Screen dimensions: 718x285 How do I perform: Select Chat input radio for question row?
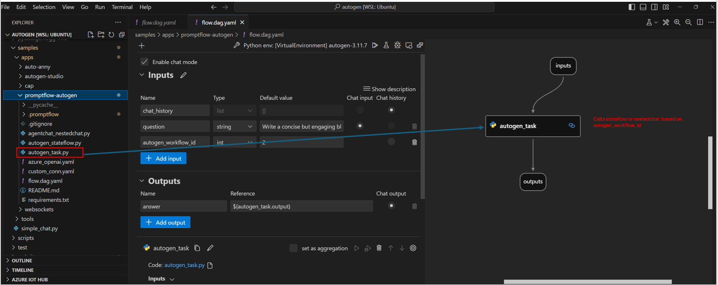(x=360, y=126)
